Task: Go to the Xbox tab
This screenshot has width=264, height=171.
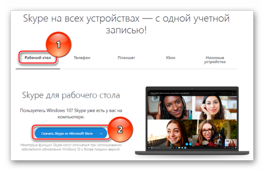Action: [170, 58]
